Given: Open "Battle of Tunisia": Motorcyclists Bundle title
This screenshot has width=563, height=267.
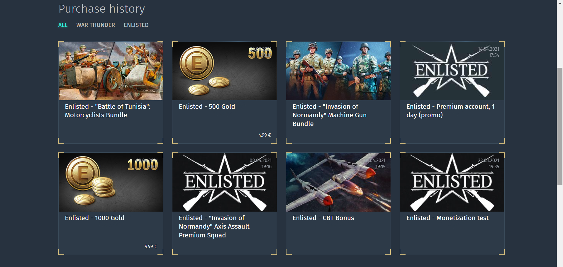Looking at the screenshot, I should click(108, 111).
